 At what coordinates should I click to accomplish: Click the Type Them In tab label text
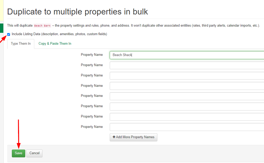point(21,44)
